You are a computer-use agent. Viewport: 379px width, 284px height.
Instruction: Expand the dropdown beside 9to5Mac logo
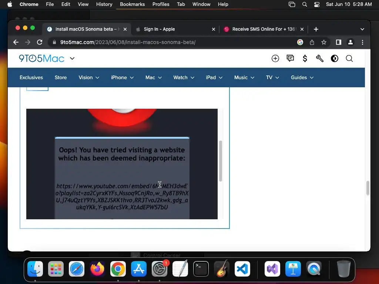(72, 58)
